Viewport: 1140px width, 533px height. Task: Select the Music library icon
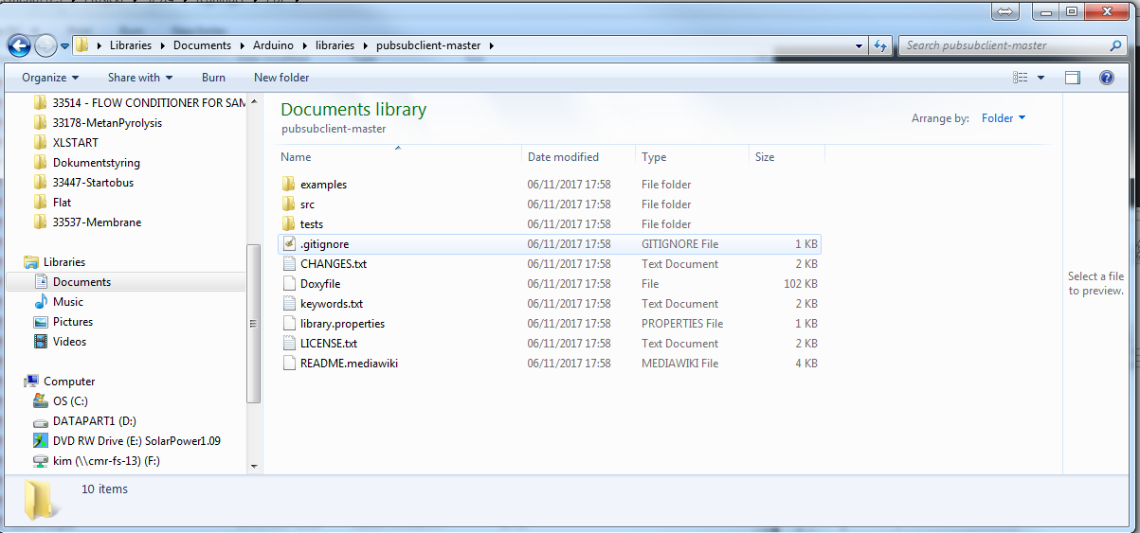click(x=41, y=302)
